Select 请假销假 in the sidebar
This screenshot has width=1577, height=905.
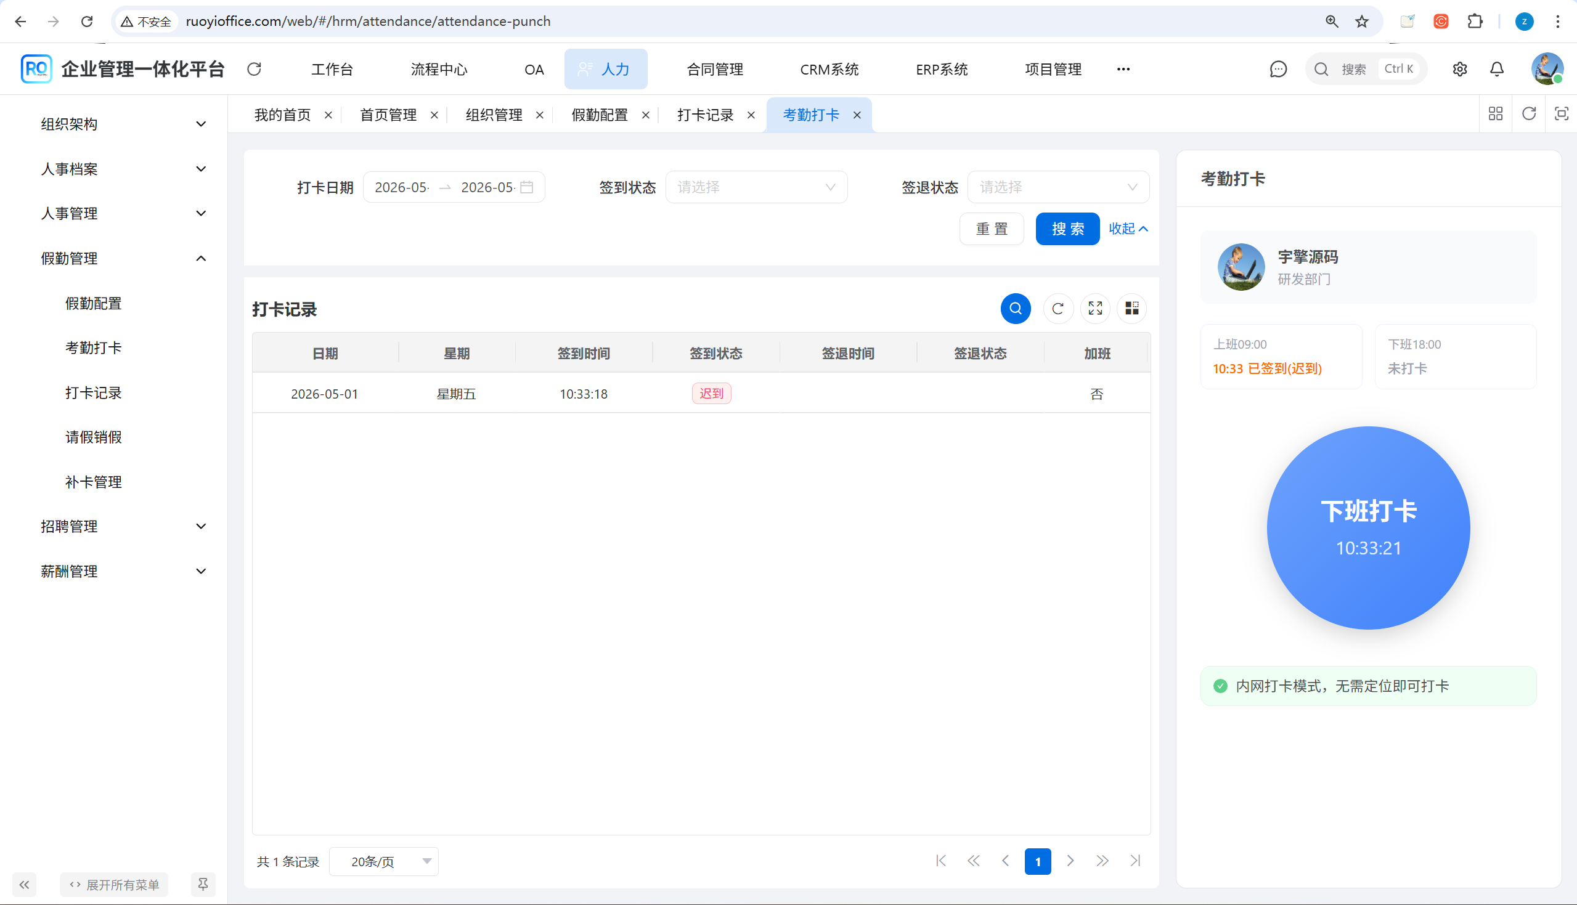93,437
